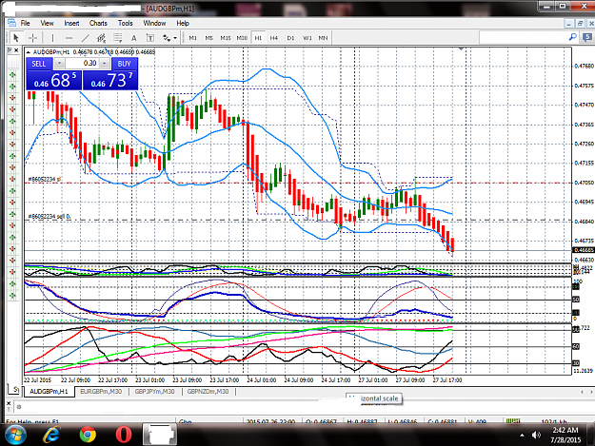Pick the Trendline drawing tool

[86, 38]
